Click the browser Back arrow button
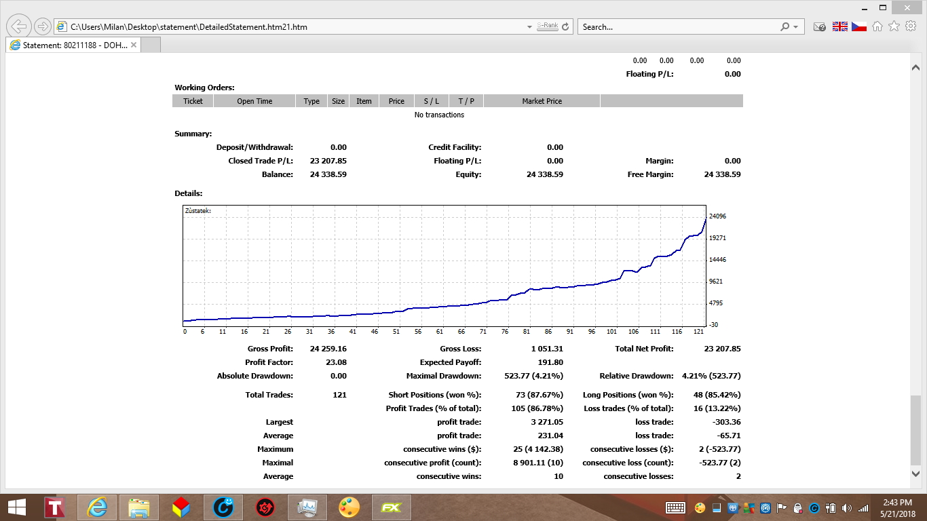The image size is (927, 521). coord(18,26)
